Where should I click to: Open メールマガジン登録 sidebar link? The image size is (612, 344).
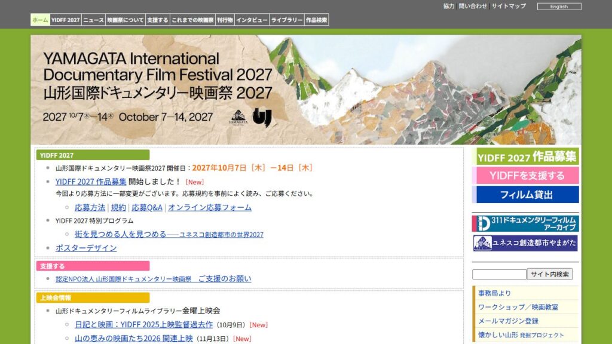[x=508, y=321]
